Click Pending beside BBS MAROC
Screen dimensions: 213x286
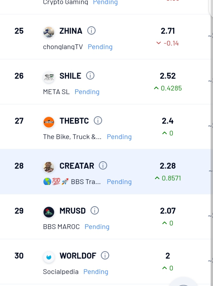97,227
